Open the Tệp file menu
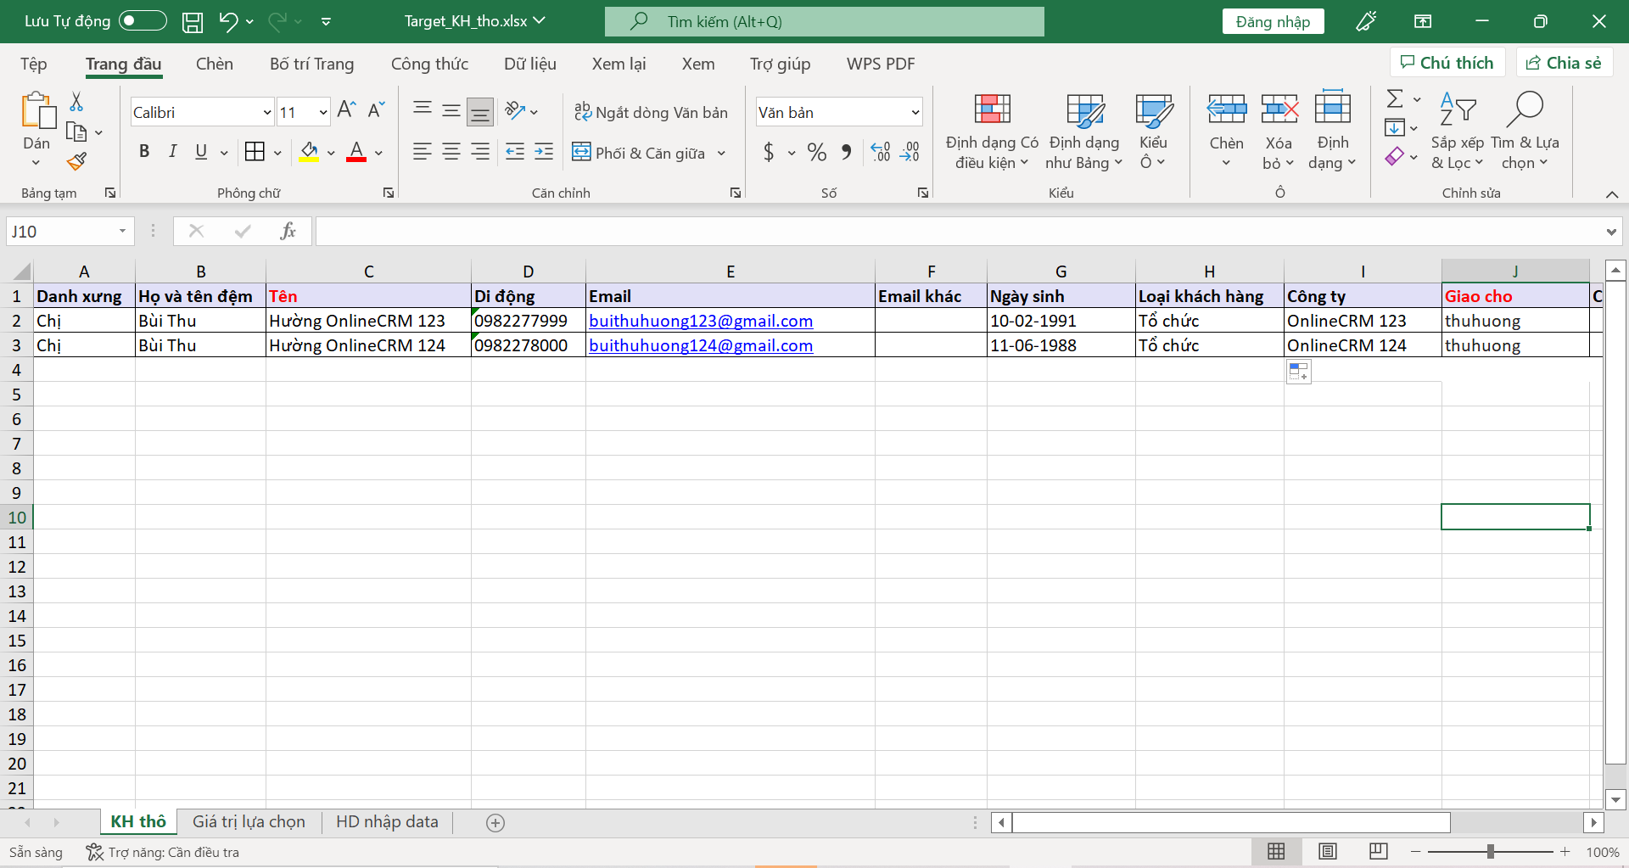This screenshot has height=868, width=1629. (34, 64)
